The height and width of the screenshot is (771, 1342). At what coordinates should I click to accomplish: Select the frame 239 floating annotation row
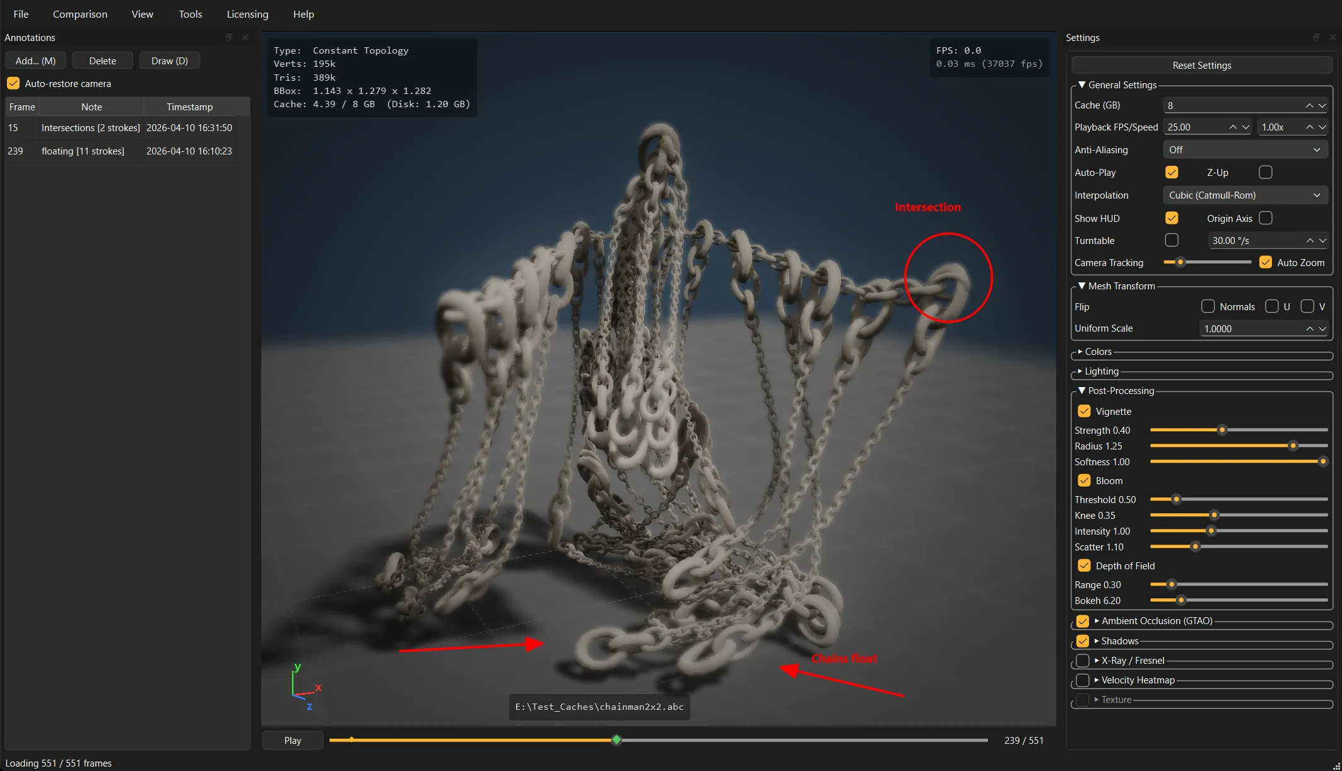(x=120, y=151)
